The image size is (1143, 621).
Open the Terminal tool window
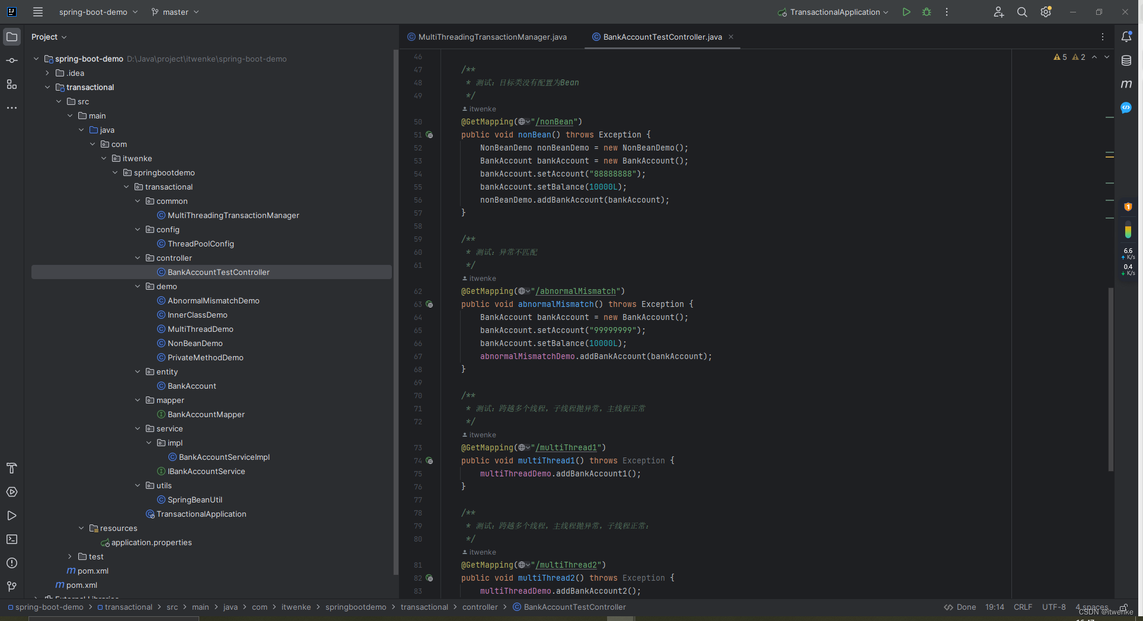pyautogui.click(x=12, y=539)
